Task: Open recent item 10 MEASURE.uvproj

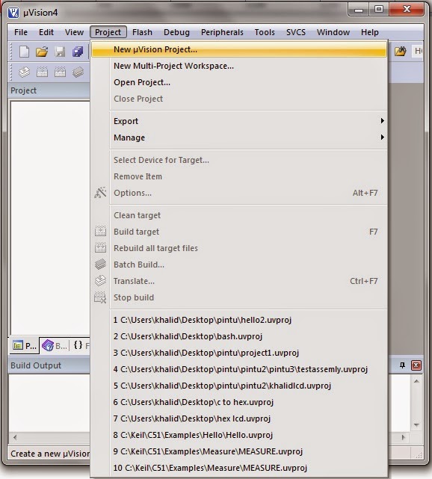Action: click(239, 468)
